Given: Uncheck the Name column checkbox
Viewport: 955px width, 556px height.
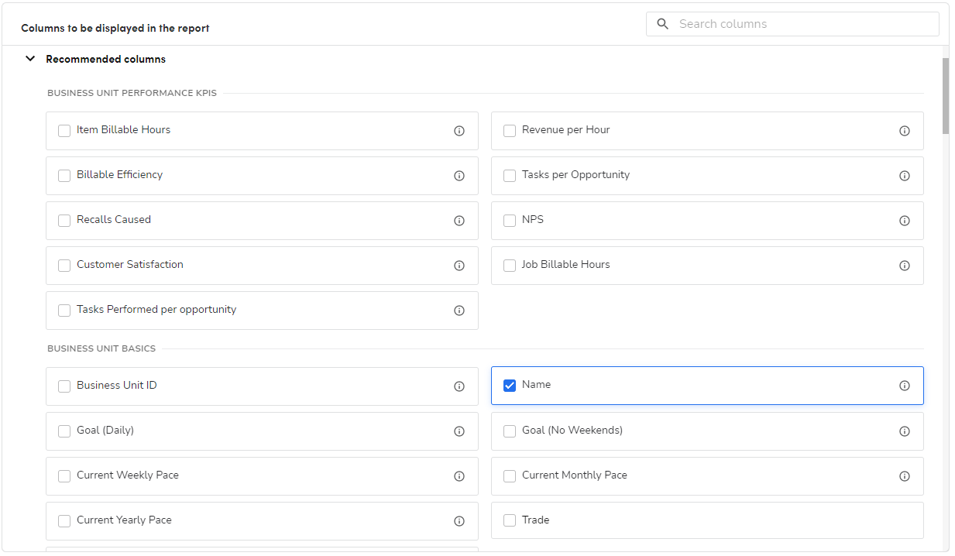Looking at the screenshot, I should click(510, 386).
